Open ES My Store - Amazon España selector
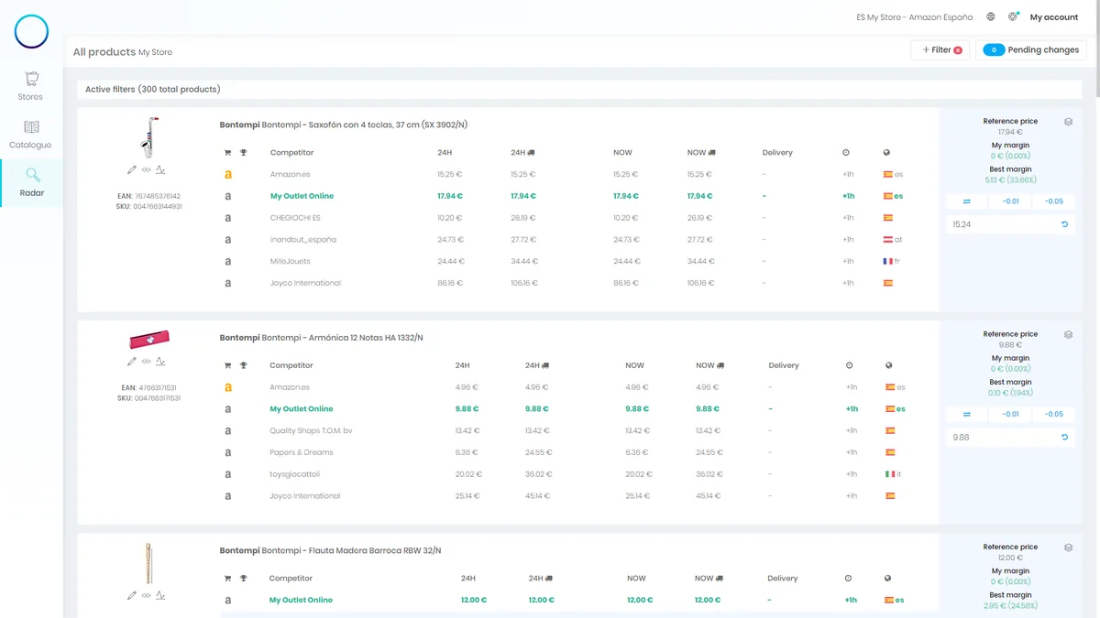The width and height of the screenshot is (1100, 618). point(914,17)
